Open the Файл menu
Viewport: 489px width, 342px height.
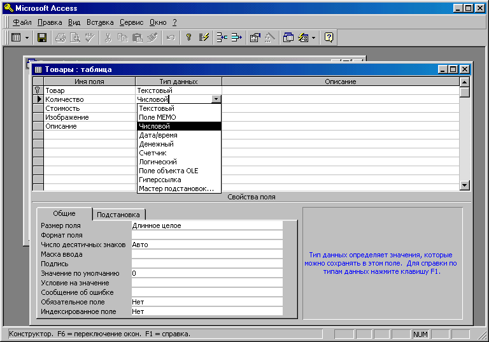pyautogui.click(x=22, y=22)
